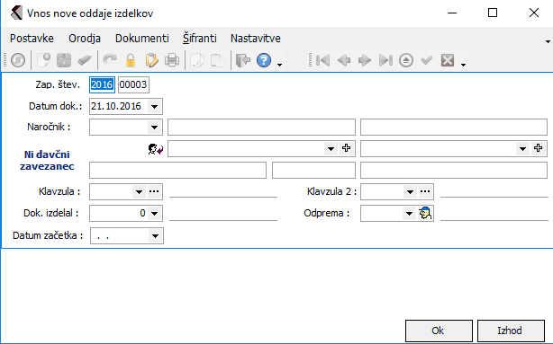Viewport: 553px width, 344px height.
Task: Click the Ok button
Action: [439, 331]
